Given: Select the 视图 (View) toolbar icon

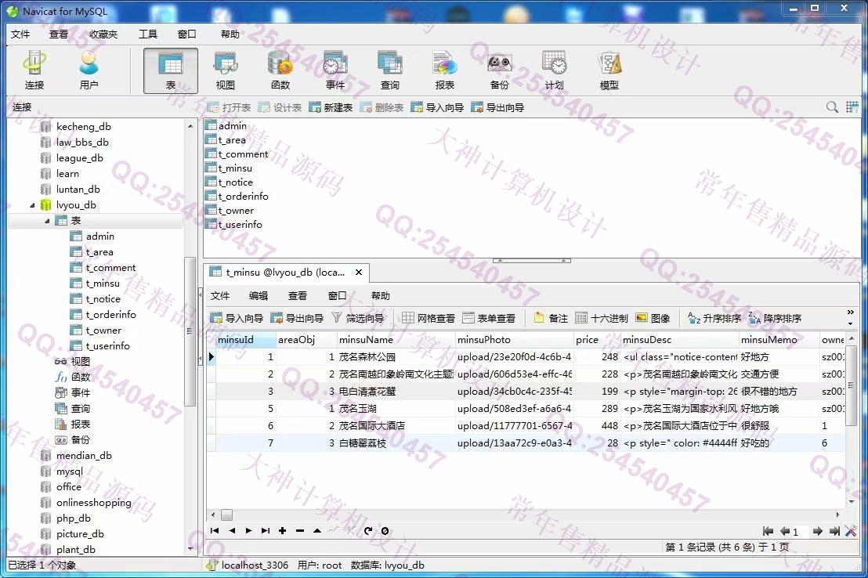Looking at the screenshot, I should coord(225,70).
